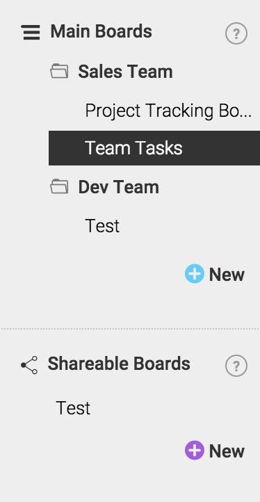Screen dimensions: 260x502
Task: Click the Dev Team folder icon
Action: [59, 186]
